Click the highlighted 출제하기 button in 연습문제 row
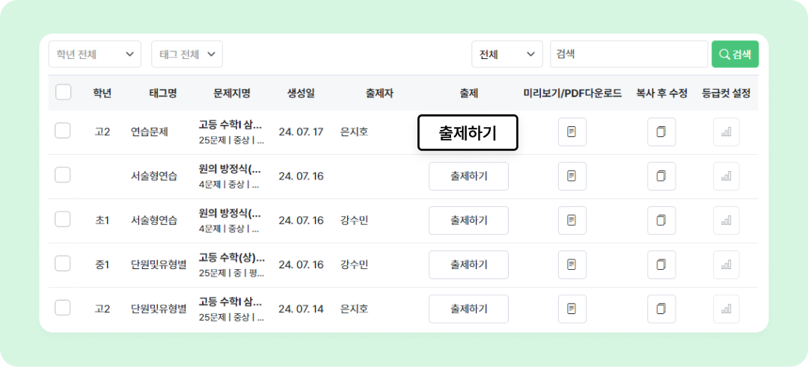808x367 pixels. tap(468, 133)
